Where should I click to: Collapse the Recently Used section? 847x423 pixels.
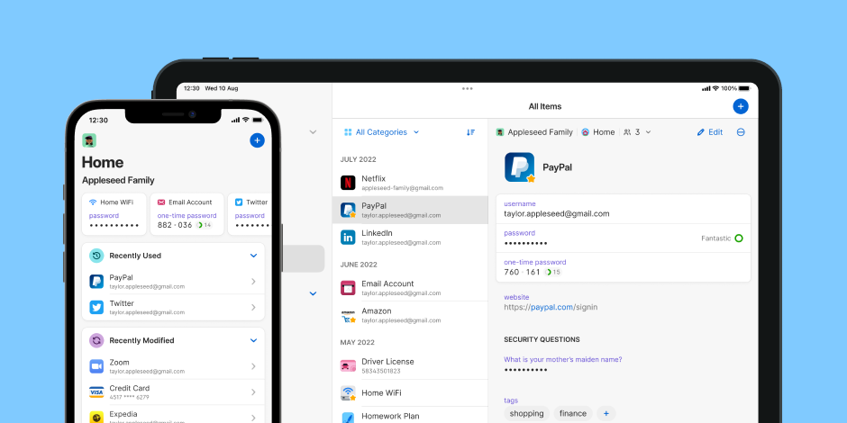coord(253,256)
